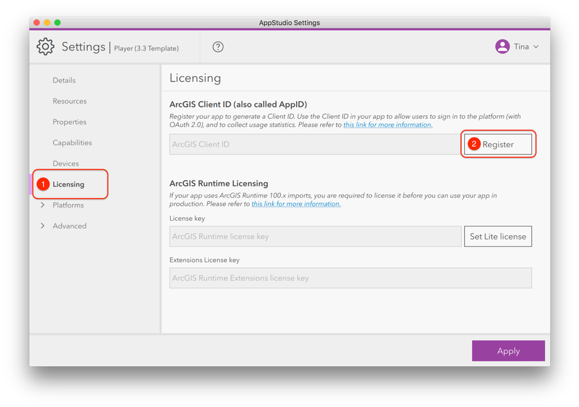Image resolution: width=579 pixels, height=407 pixels.
Task: Click the Tina user name
Action: pos(521,46)
